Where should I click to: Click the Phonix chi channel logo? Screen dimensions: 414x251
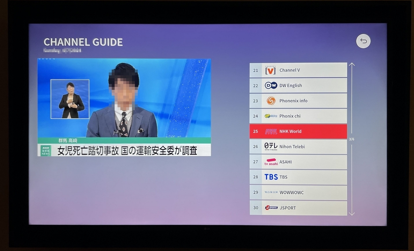coord(271,116)
